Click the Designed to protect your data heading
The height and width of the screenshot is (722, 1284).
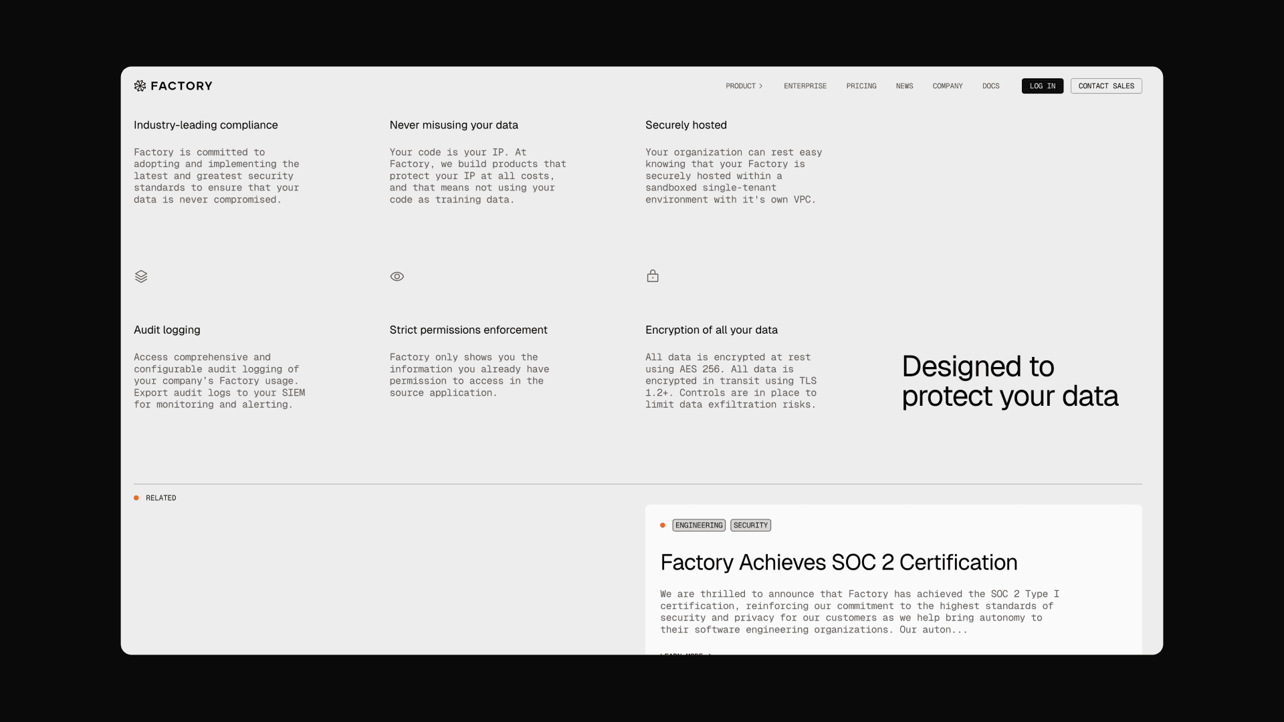(x=1009, y=381)
